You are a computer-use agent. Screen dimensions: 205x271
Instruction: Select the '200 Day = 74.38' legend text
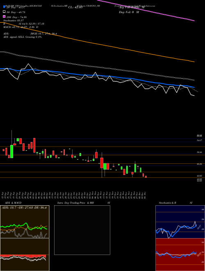tap(16, 17)
